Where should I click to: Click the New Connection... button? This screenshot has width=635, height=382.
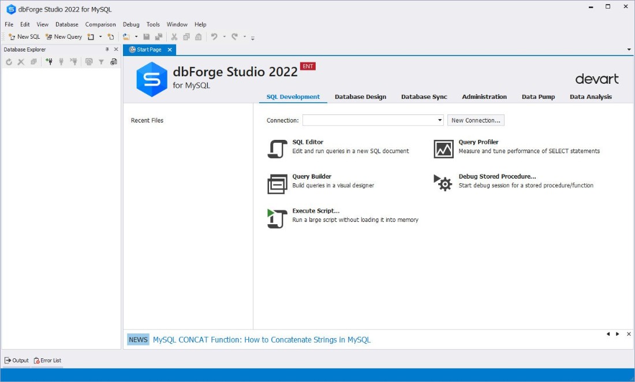click(476, 120)
